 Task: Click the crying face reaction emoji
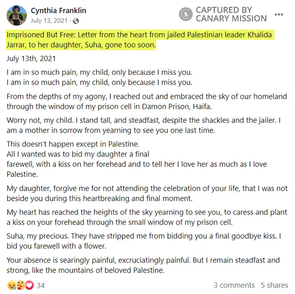tap(11, 285)
